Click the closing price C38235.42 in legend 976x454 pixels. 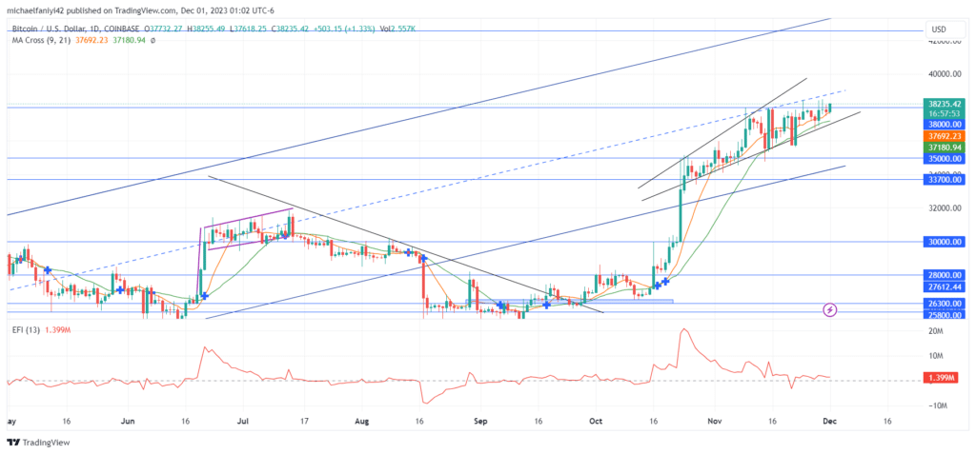288,29
